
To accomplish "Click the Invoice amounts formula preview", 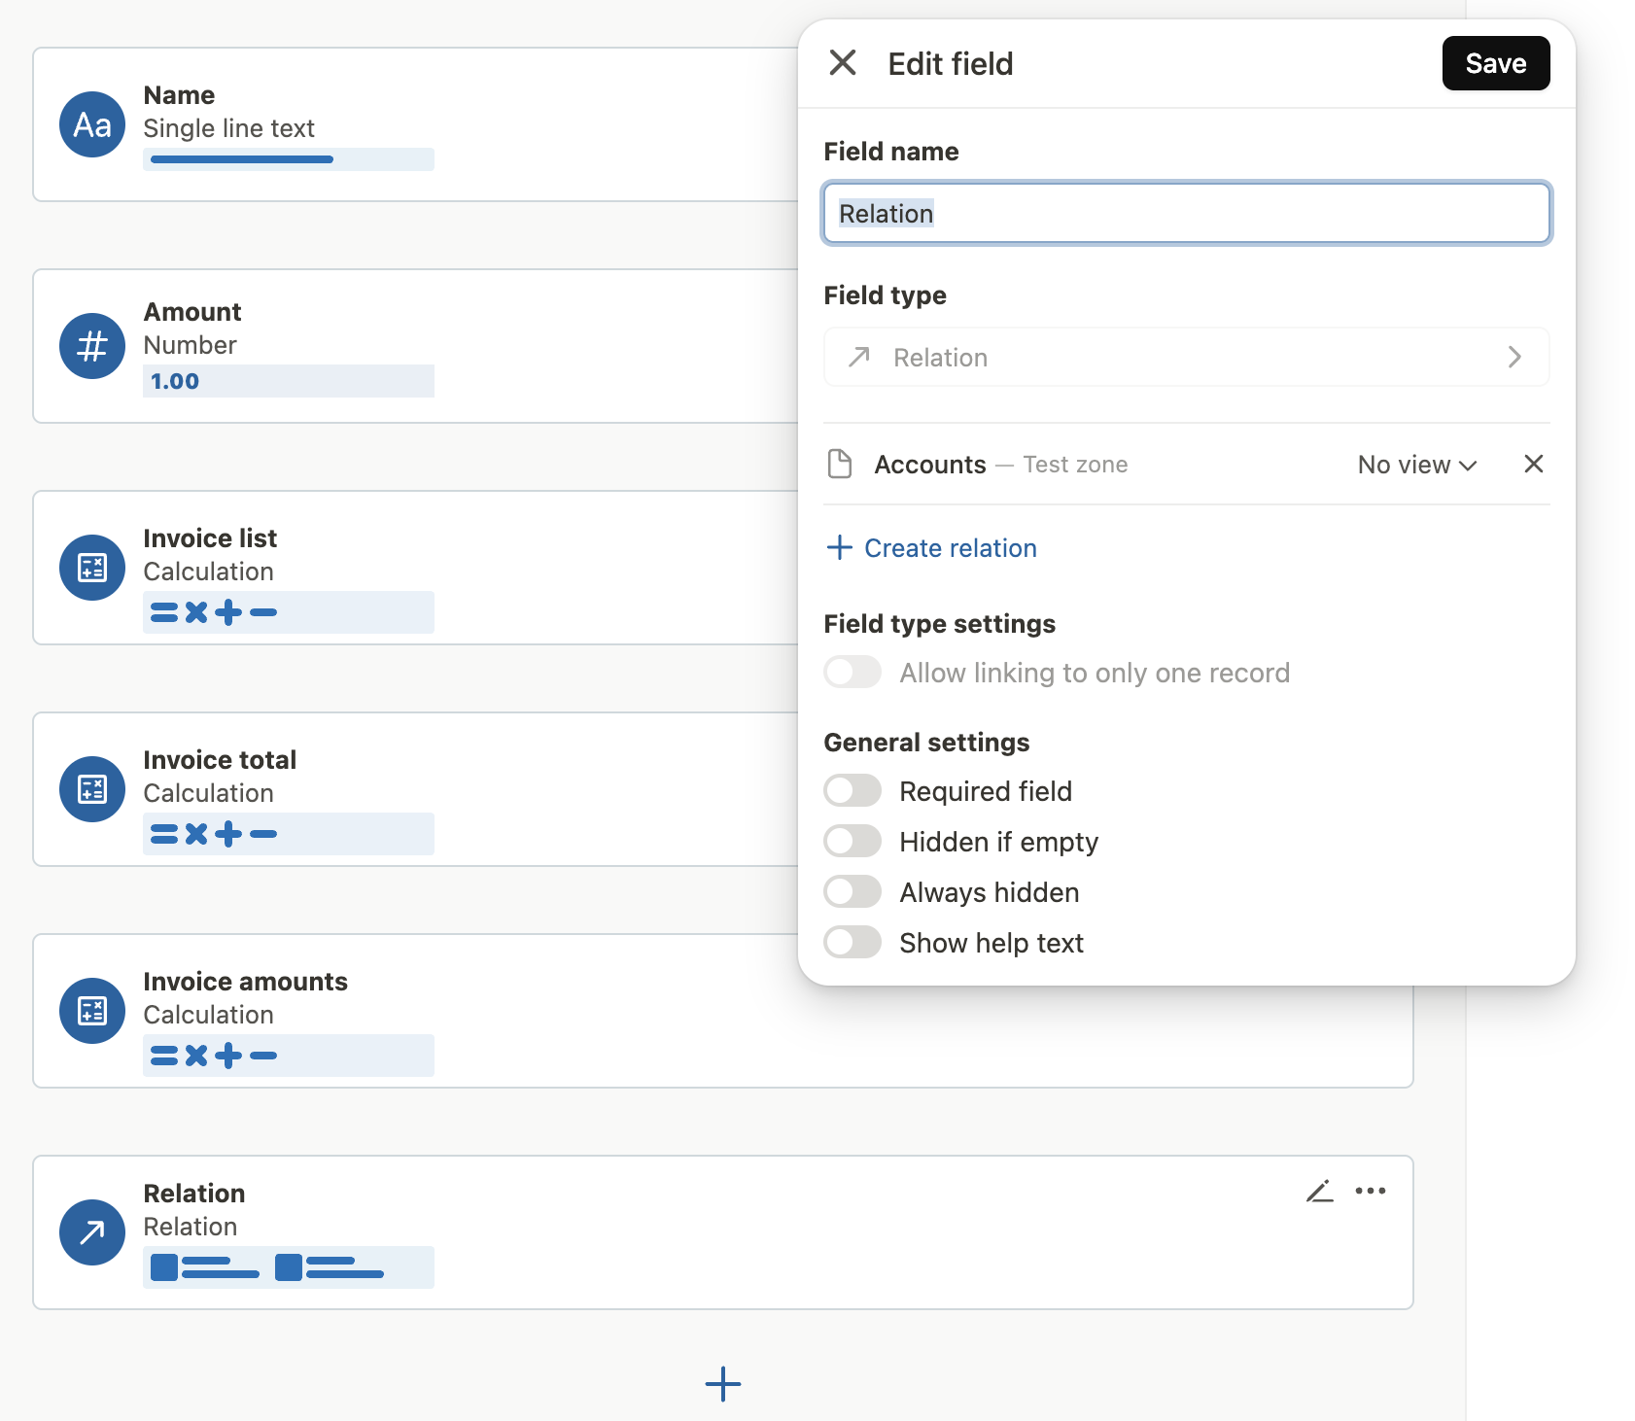I will tap(289, 1056).
